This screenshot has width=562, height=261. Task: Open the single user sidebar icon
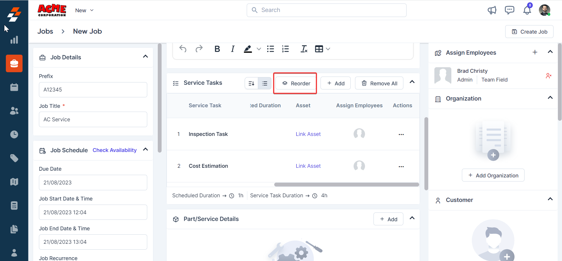[14, 253]
